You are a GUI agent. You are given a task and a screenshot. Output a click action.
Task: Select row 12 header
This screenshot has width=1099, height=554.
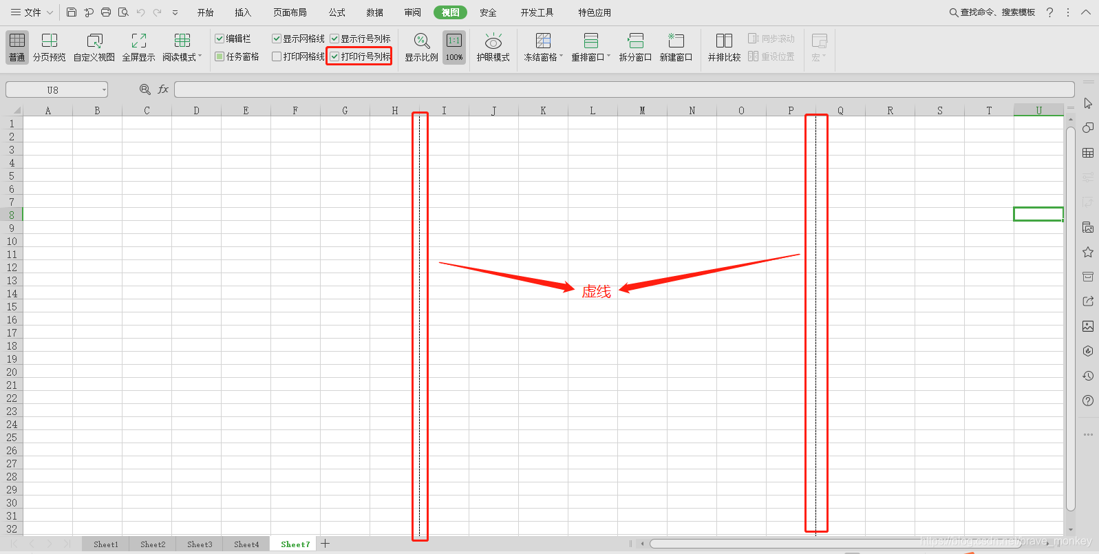click(x=12, y=267)
